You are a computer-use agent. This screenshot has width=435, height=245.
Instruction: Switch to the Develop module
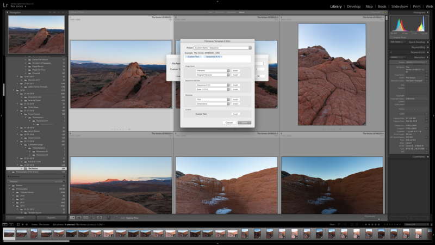[x=353, y=7]
